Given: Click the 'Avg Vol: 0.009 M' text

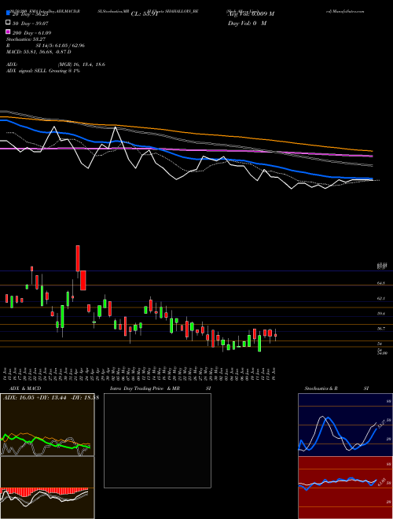Looking at the screenshot, I should (x=251, y=14).
